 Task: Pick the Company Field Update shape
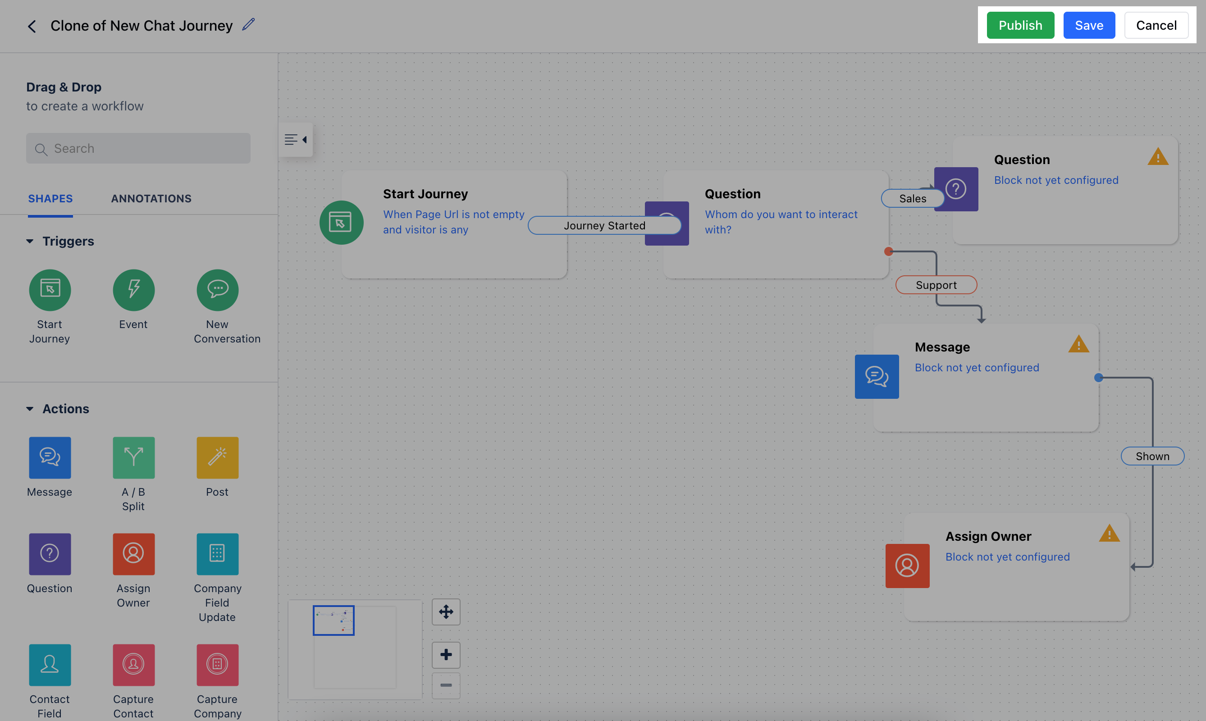(x=217, y=554)
